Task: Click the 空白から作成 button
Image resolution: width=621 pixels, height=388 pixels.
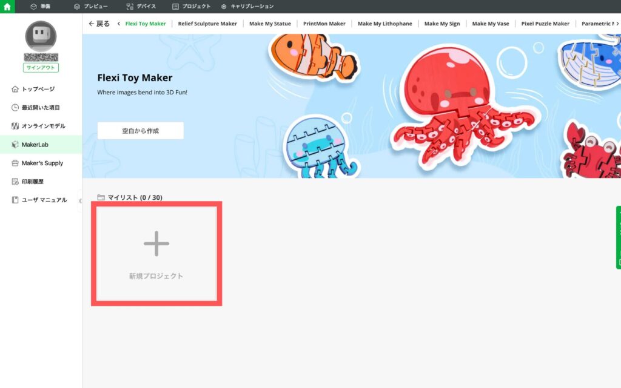Action: pos(141,131)
